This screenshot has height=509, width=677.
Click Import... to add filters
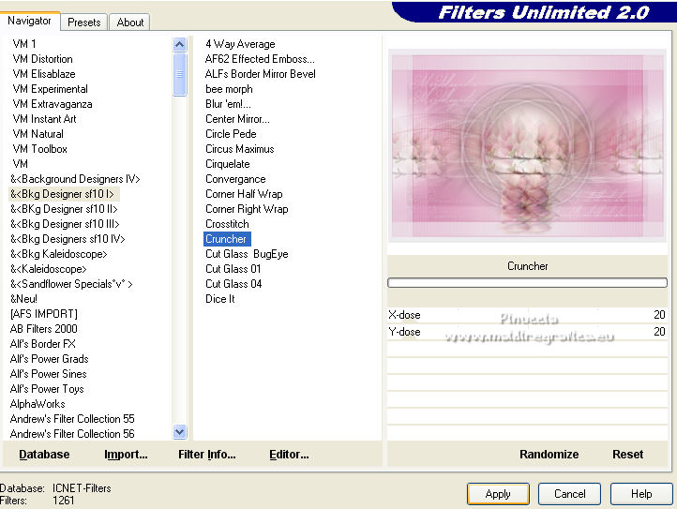point(126,455)
